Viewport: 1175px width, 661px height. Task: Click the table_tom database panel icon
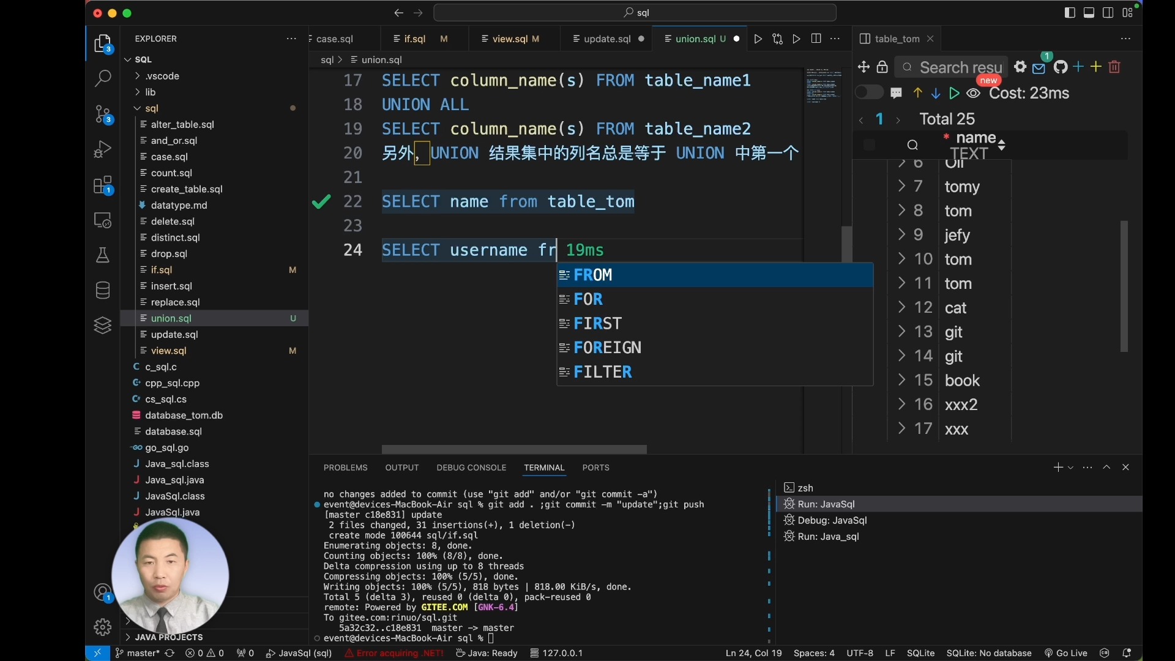[867, 38]
